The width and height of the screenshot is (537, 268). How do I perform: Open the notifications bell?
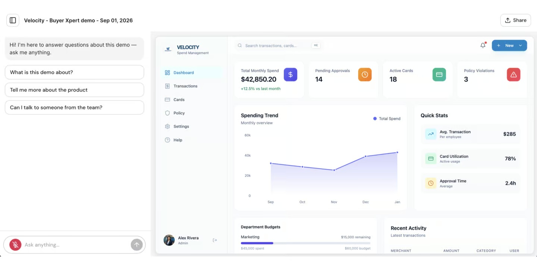[483, 45]
